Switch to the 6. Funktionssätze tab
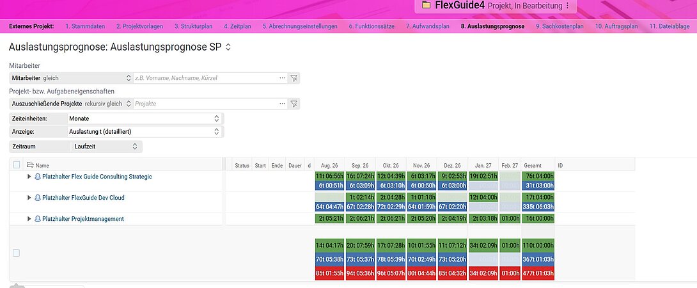697x288 pixels. coord(372,26)
